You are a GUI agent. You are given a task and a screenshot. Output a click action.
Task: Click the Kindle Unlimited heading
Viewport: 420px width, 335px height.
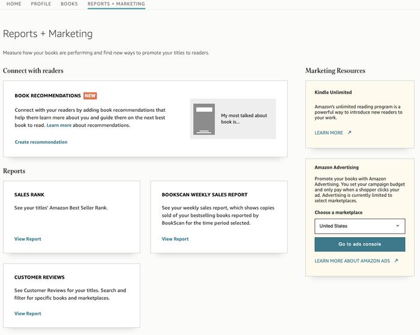pyautogui.click(x=333, y=92)
